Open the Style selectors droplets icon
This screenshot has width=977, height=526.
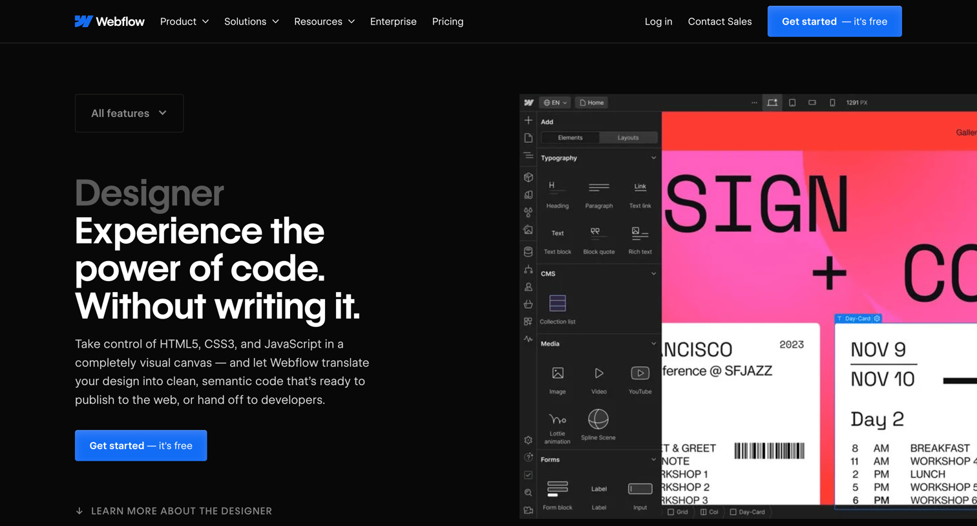click(528, 212)
